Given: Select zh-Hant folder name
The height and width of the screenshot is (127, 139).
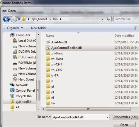Looking at the screenshot, I should tap(57, 53).
